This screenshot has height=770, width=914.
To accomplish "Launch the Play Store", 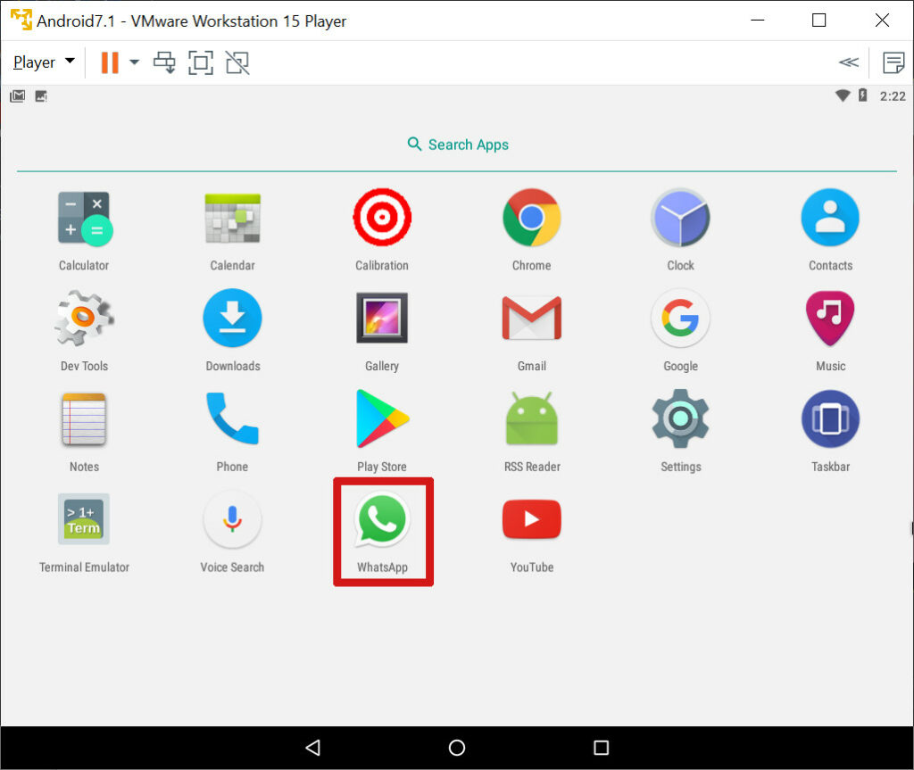I will (382, 419).
